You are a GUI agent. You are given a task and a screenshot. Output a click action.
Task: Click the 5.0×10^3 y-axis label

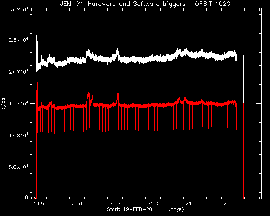19,167
